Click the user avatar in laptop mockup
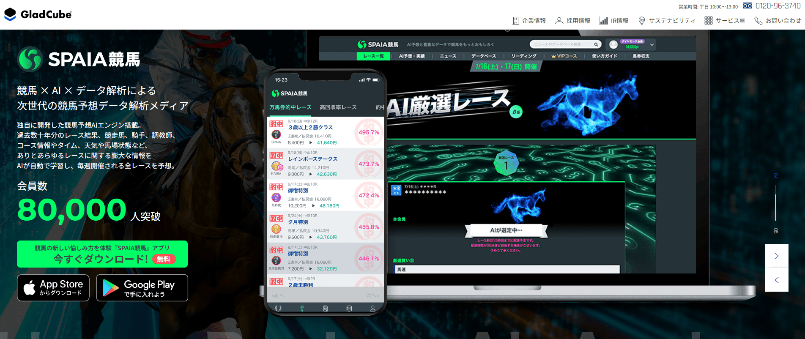This screenshot has width=805, height=339. pos(613,44)
